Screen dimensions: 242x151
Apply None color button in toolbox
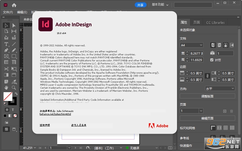point(15,116)
